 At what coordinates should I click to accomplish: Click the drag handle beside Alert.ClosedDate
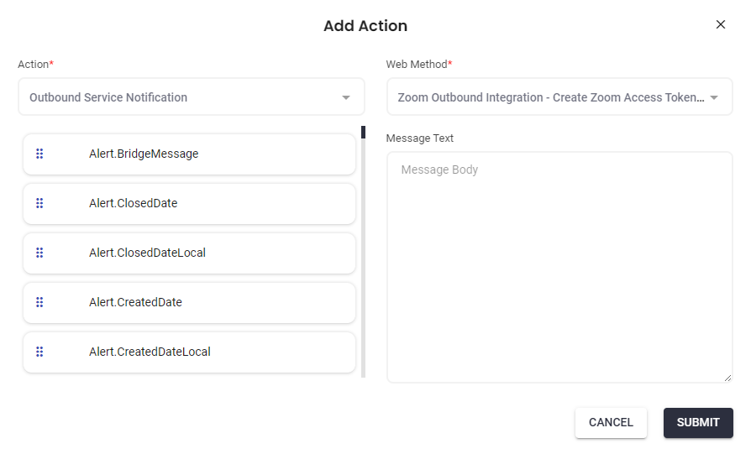pos(39,203)
